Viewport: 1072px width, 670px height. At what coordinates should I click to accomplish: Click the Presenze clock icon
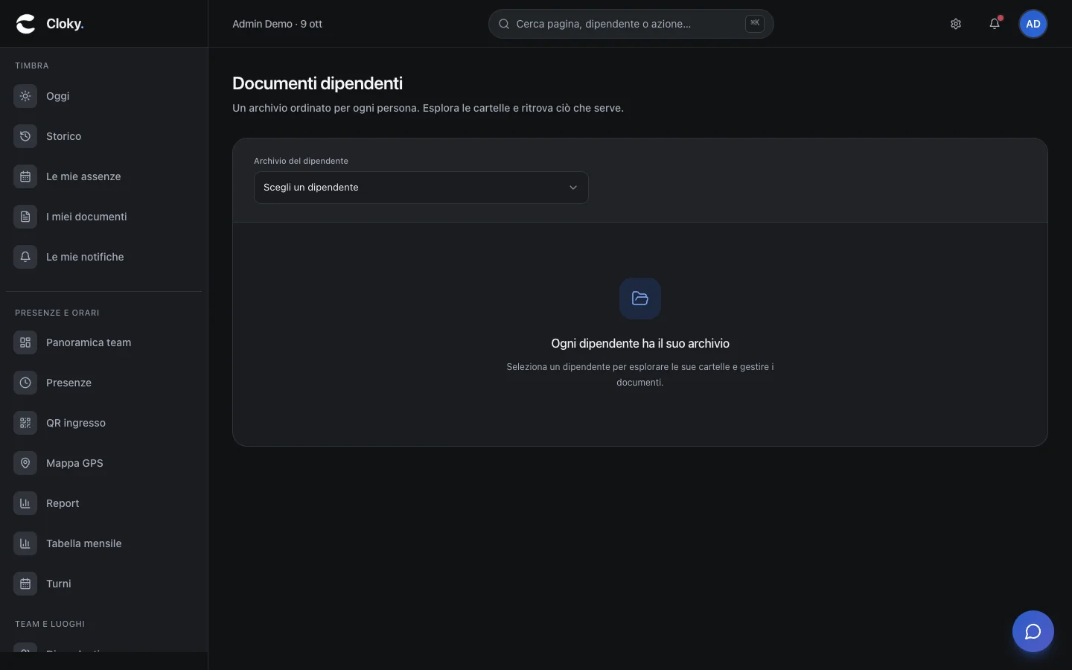click(x=25, y=383)
